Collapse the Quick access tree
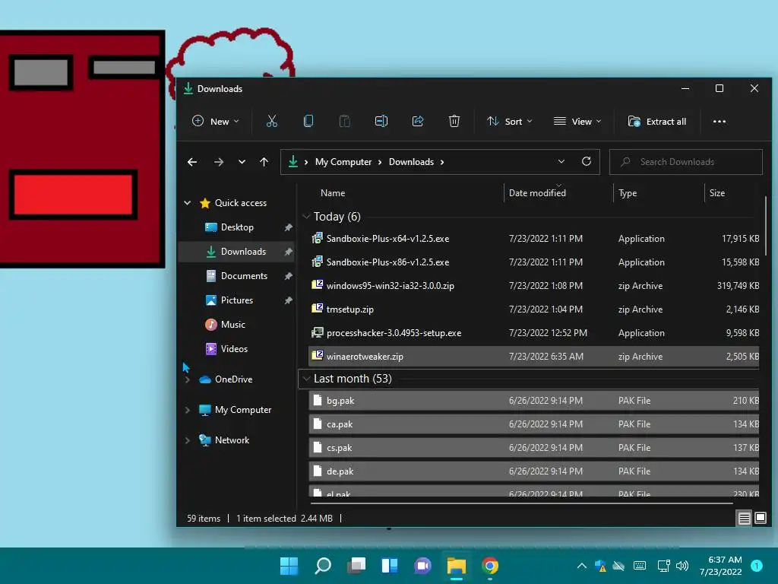The width and height of the screenshot is (778, 584). coord(188,202)
